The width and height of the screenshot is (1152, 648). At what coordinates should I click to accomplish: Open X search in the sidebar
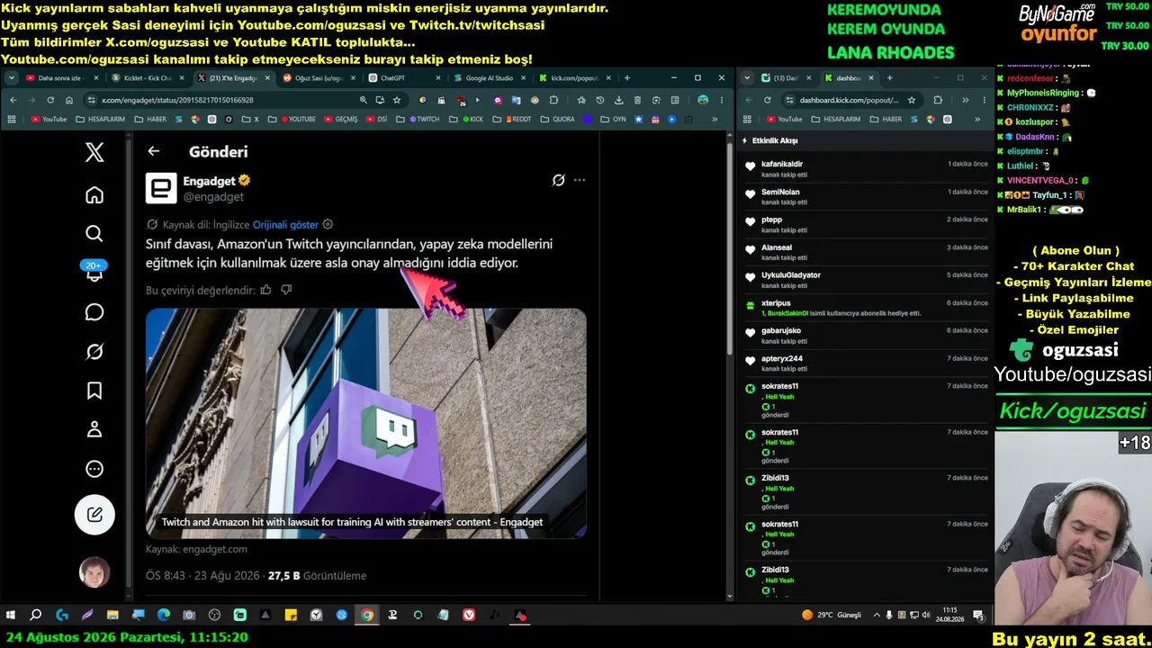coord(94,234)
